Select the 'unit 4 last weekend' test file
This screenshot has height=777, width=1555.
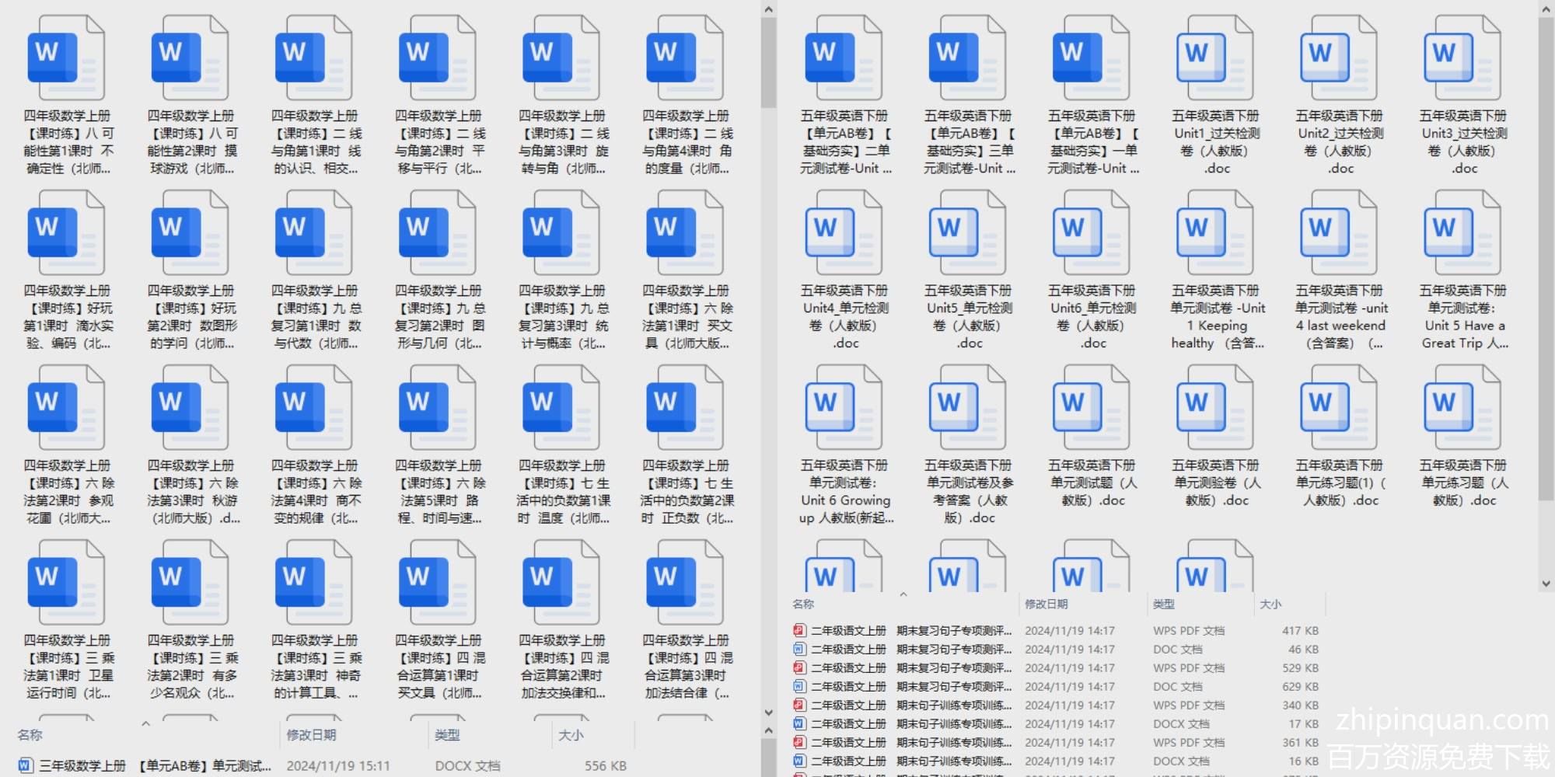(x=1339, y=233)
